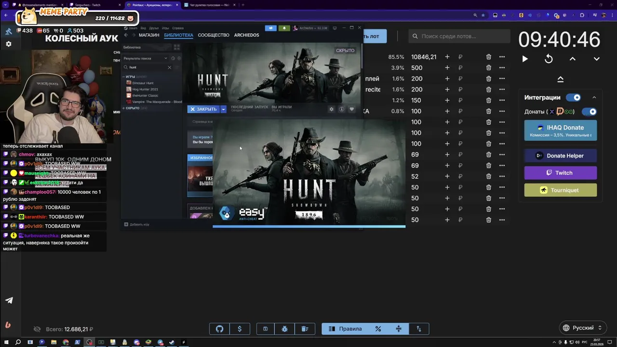617x347 pixels.
Task: Click the clear all lots trash icon
Action: [x=305, y=329]
